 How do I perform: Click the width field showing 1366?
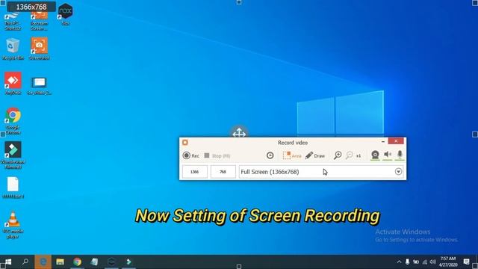pos(194,172)
